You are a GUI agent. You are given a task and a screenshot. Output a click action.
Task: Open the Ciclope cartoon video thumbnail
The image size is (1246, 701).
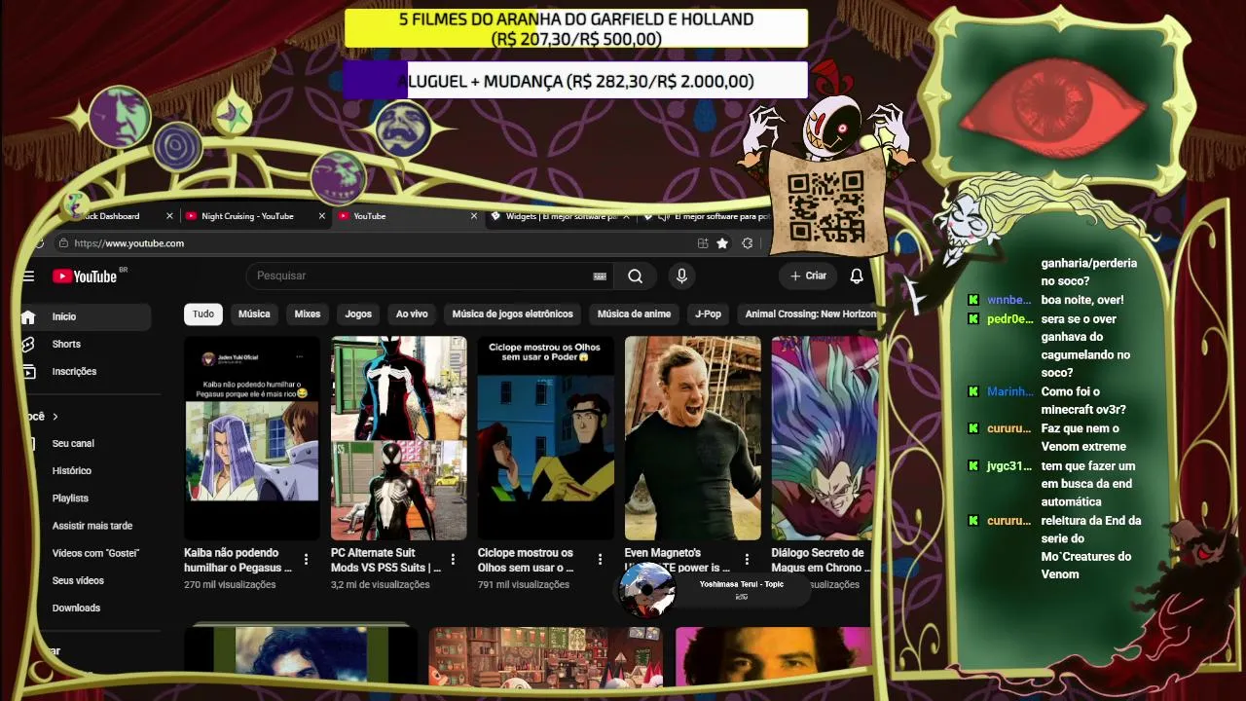(546, 438)
